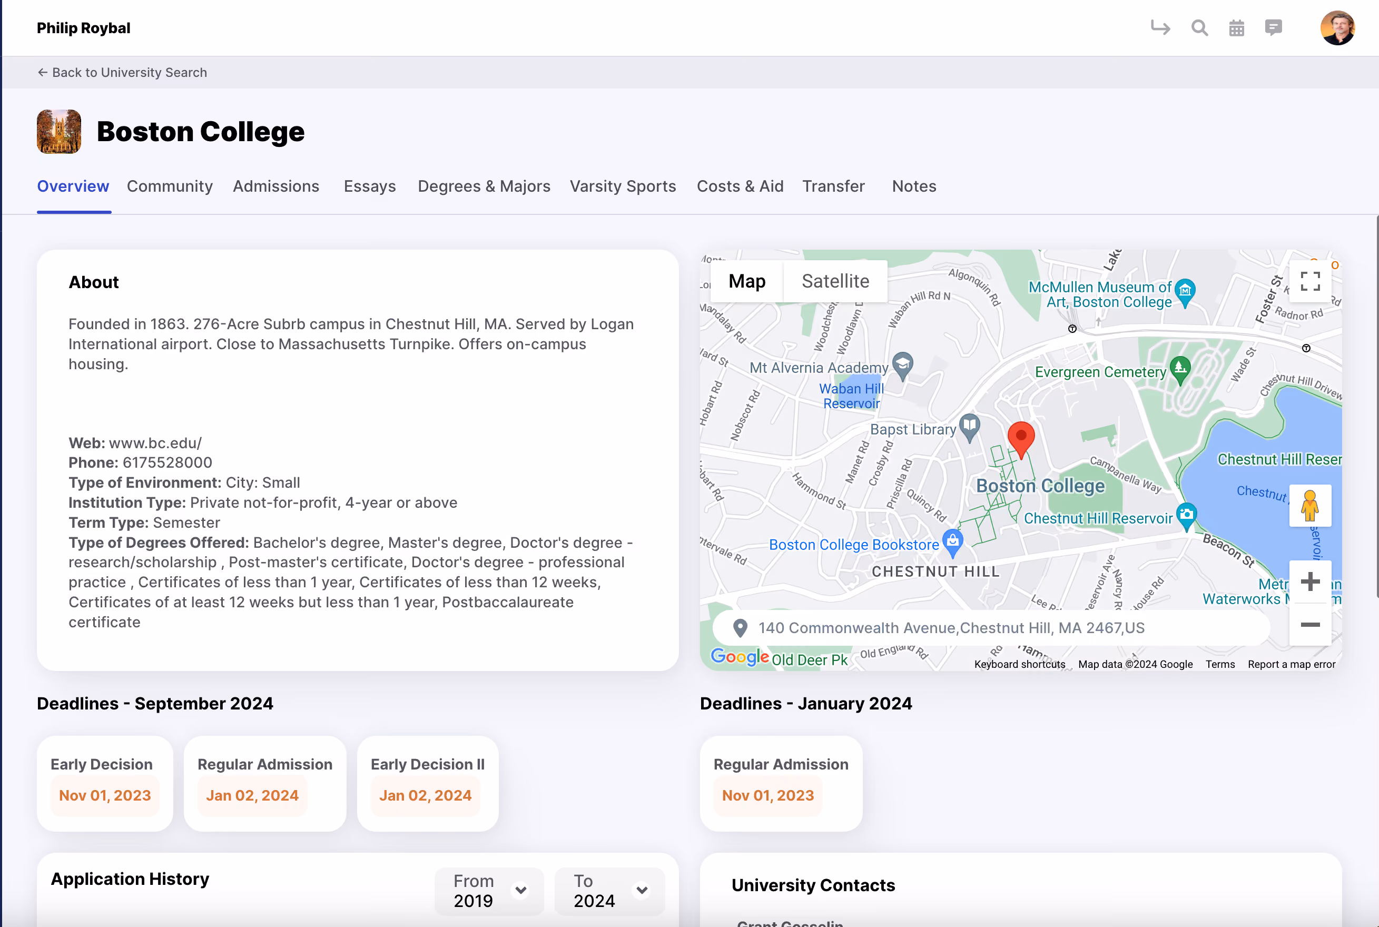The height and width of the screenshot is (927, 1379).
Task: Go to the Essays tab
Action: (370, 186)
